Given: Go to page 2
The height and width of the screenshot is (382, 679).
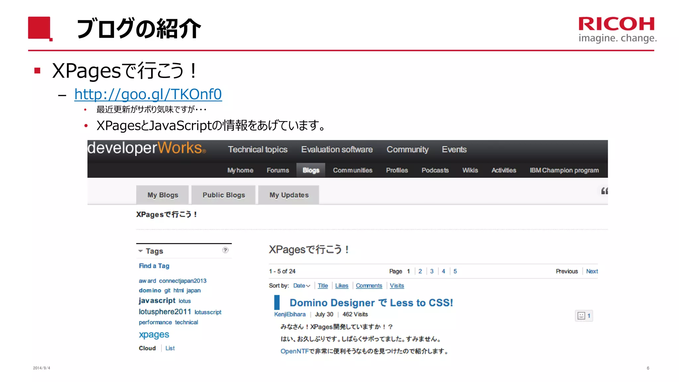Looking at the screenshot, I should tap(420, 271).
